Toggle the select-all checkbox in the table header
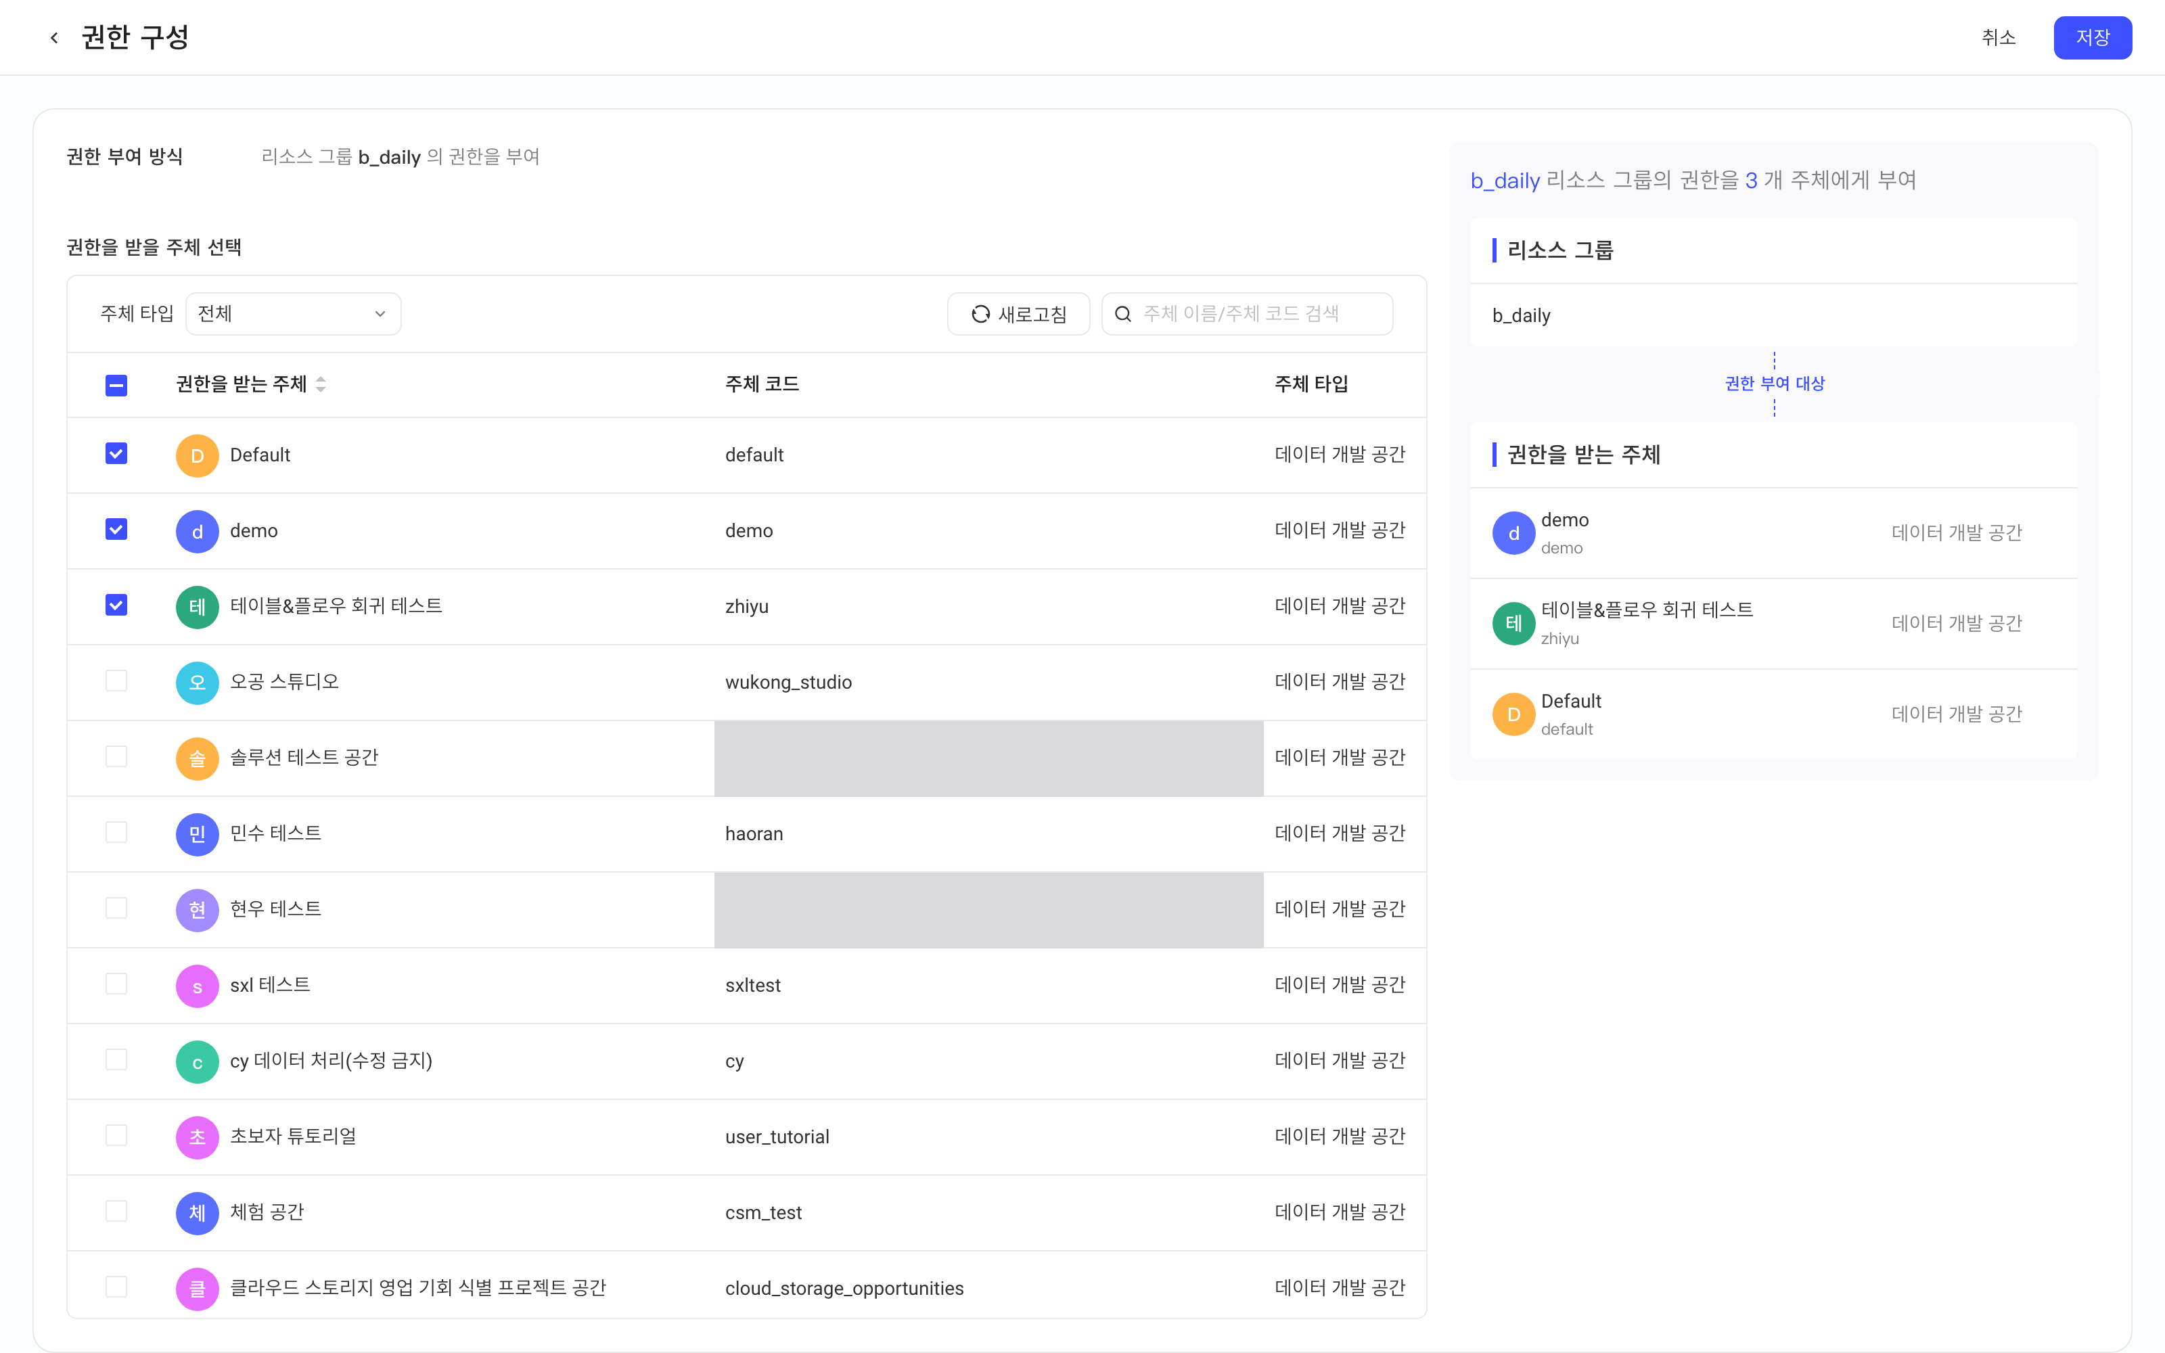This screenshot has width=2165, height=1353. (116, 385)
